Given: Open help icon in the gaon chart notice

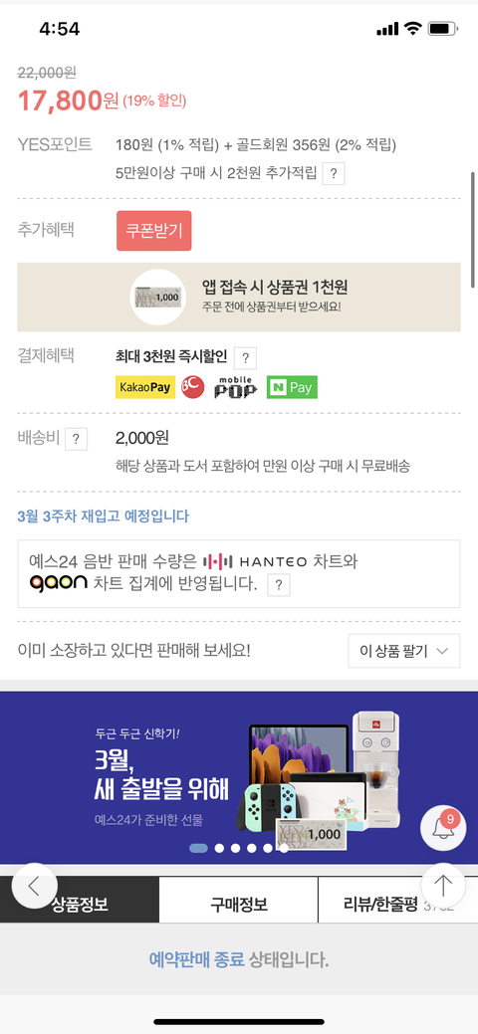Looking at the screenshot, I should [279, 585].
